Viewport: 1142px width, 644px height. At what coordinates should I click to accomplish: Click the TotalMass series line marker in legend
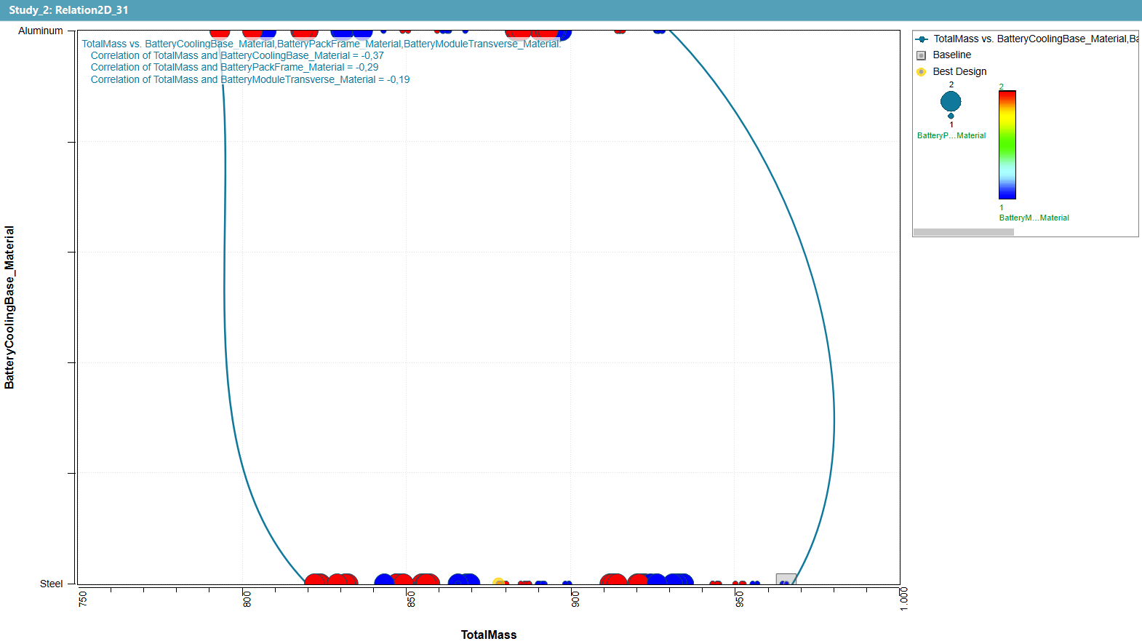pos(922,39)
